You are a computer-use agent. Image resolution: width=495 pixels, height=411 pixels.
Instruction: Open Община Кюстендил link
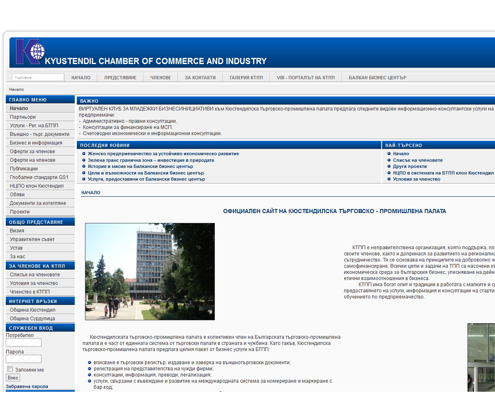(40, 310)
